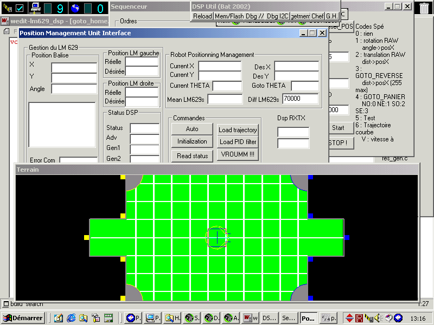Click the wedit taskbar icon

[251, 318]
